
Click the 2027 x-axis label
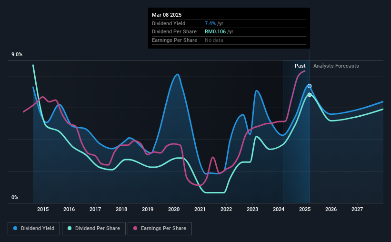357,209
